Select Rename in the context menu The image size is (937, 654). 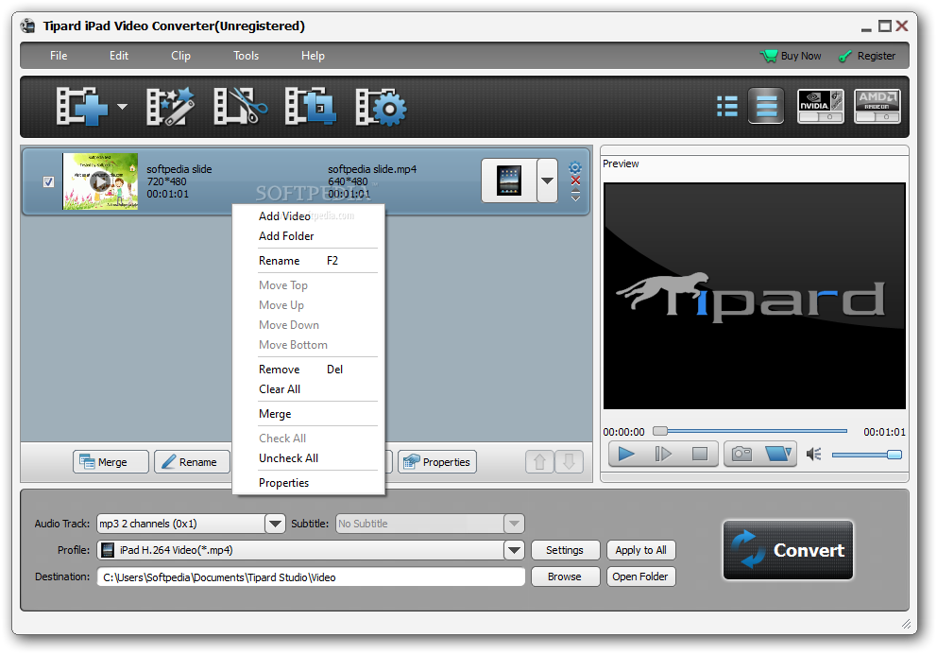coord(308,261)
